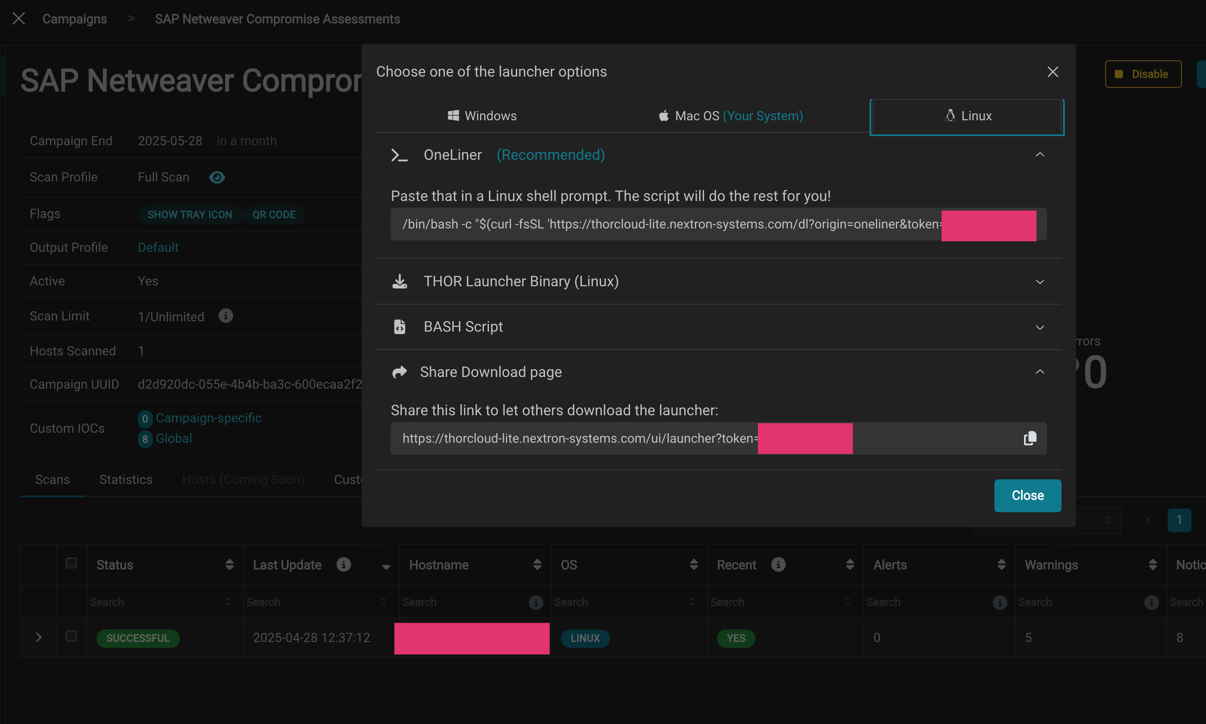
Task: Click the Alerts search field
Action: (928, 603)
